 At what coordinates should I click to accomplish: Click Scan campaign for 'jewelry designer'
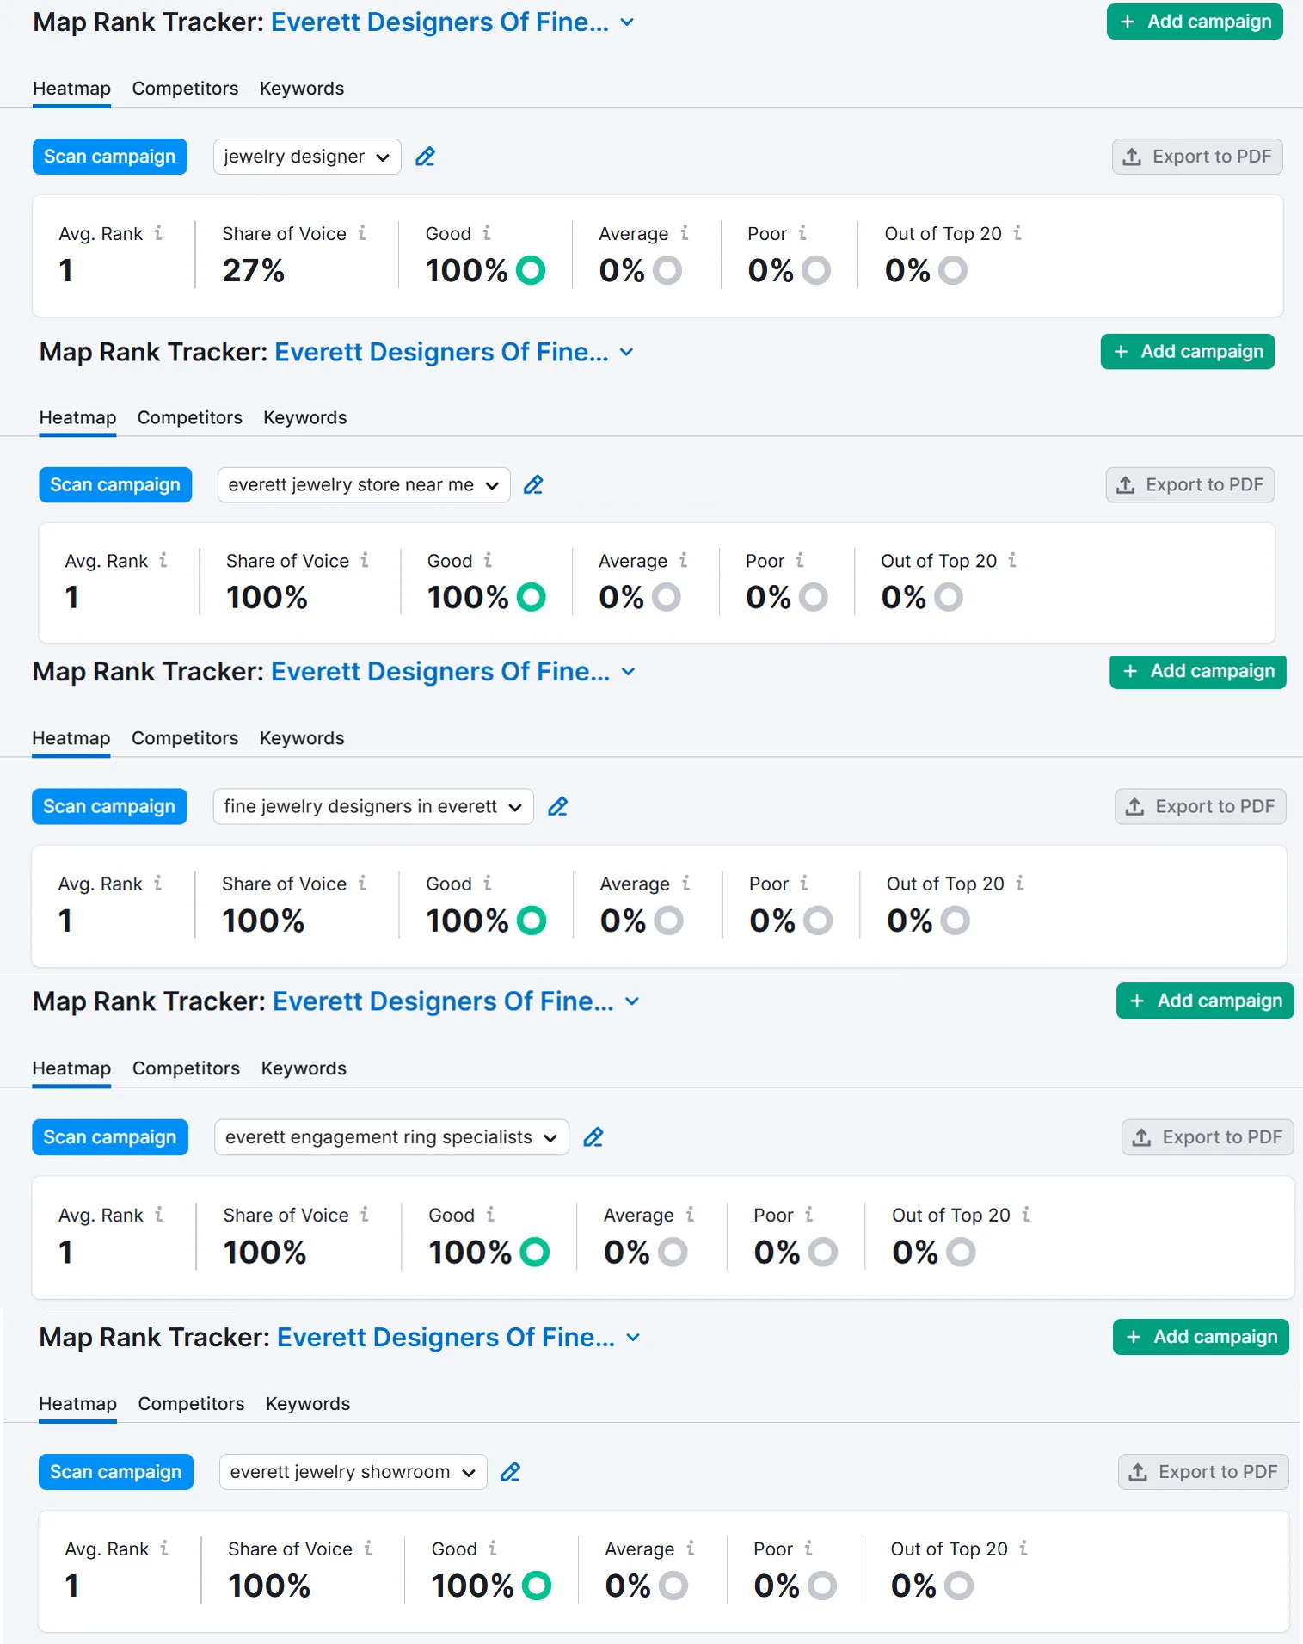[109, 157]
